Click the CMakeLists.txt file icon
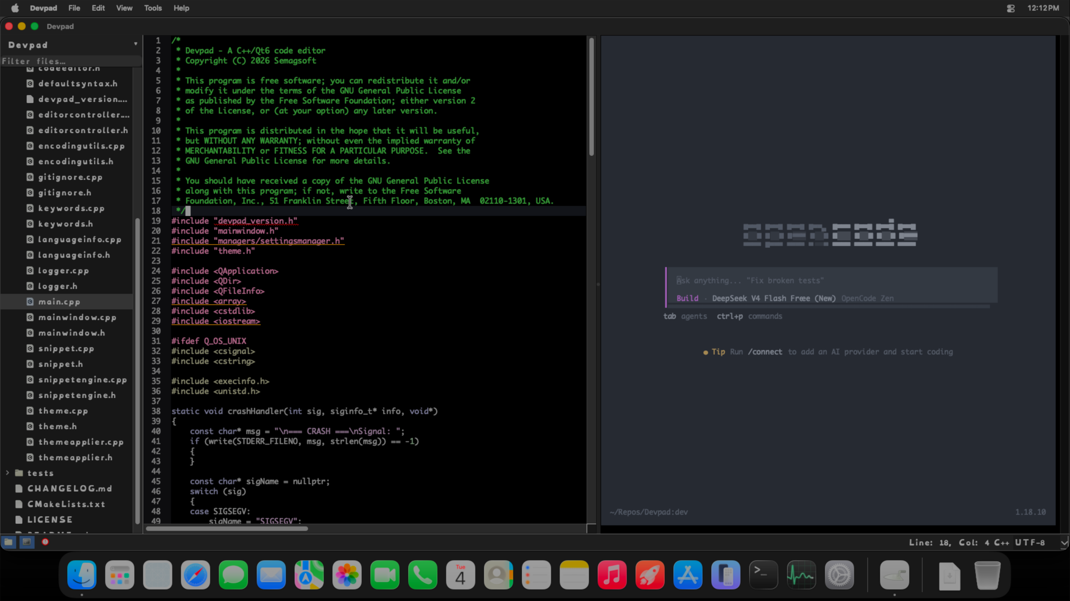This screenshot has height=601, width=1070. [19, 504]
